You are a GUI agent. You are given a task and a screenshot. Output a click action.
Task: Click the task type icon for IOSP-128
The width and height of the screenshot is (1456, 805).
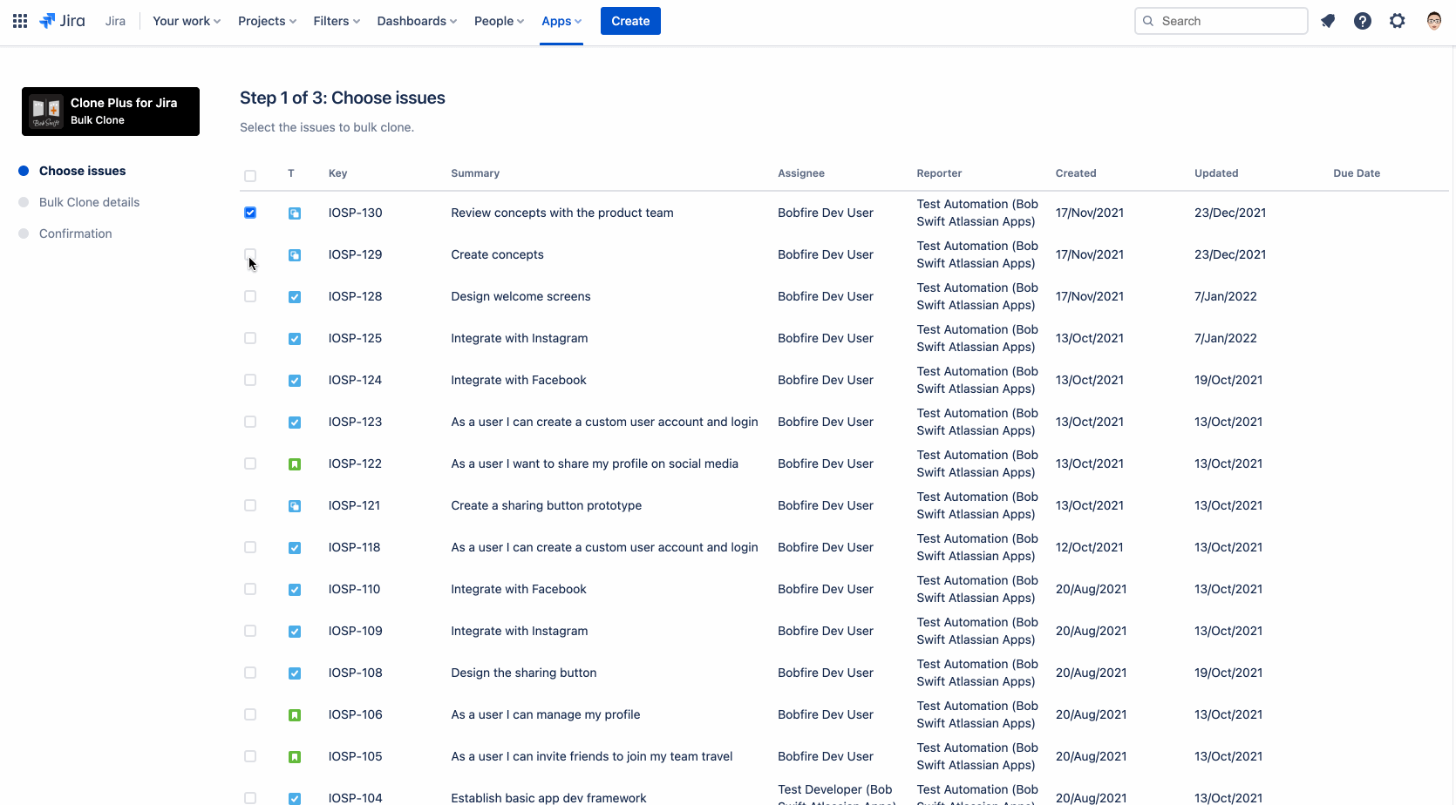pyautogui.click(x=295, y=296)
